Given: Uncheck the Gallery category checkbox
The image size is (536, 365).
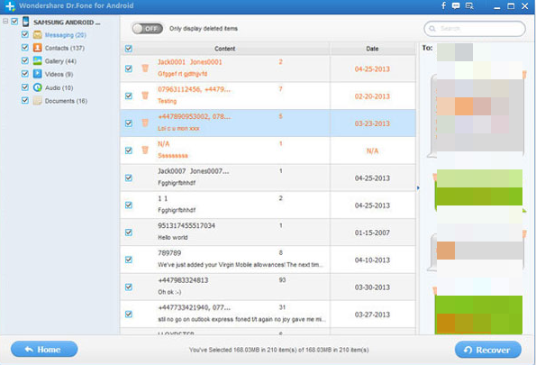Looking at the screenshot, I should (x=24, y=60).
